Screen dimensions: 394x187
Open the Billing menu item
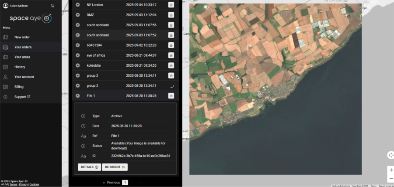(19, 87)
